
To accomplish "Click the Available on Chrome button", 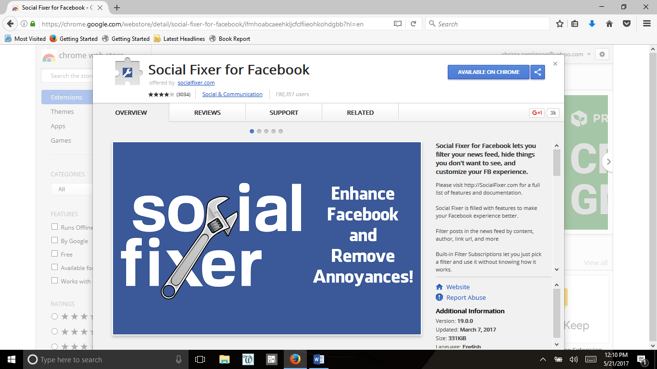I will pyautogui.click(x=489, y=72).
